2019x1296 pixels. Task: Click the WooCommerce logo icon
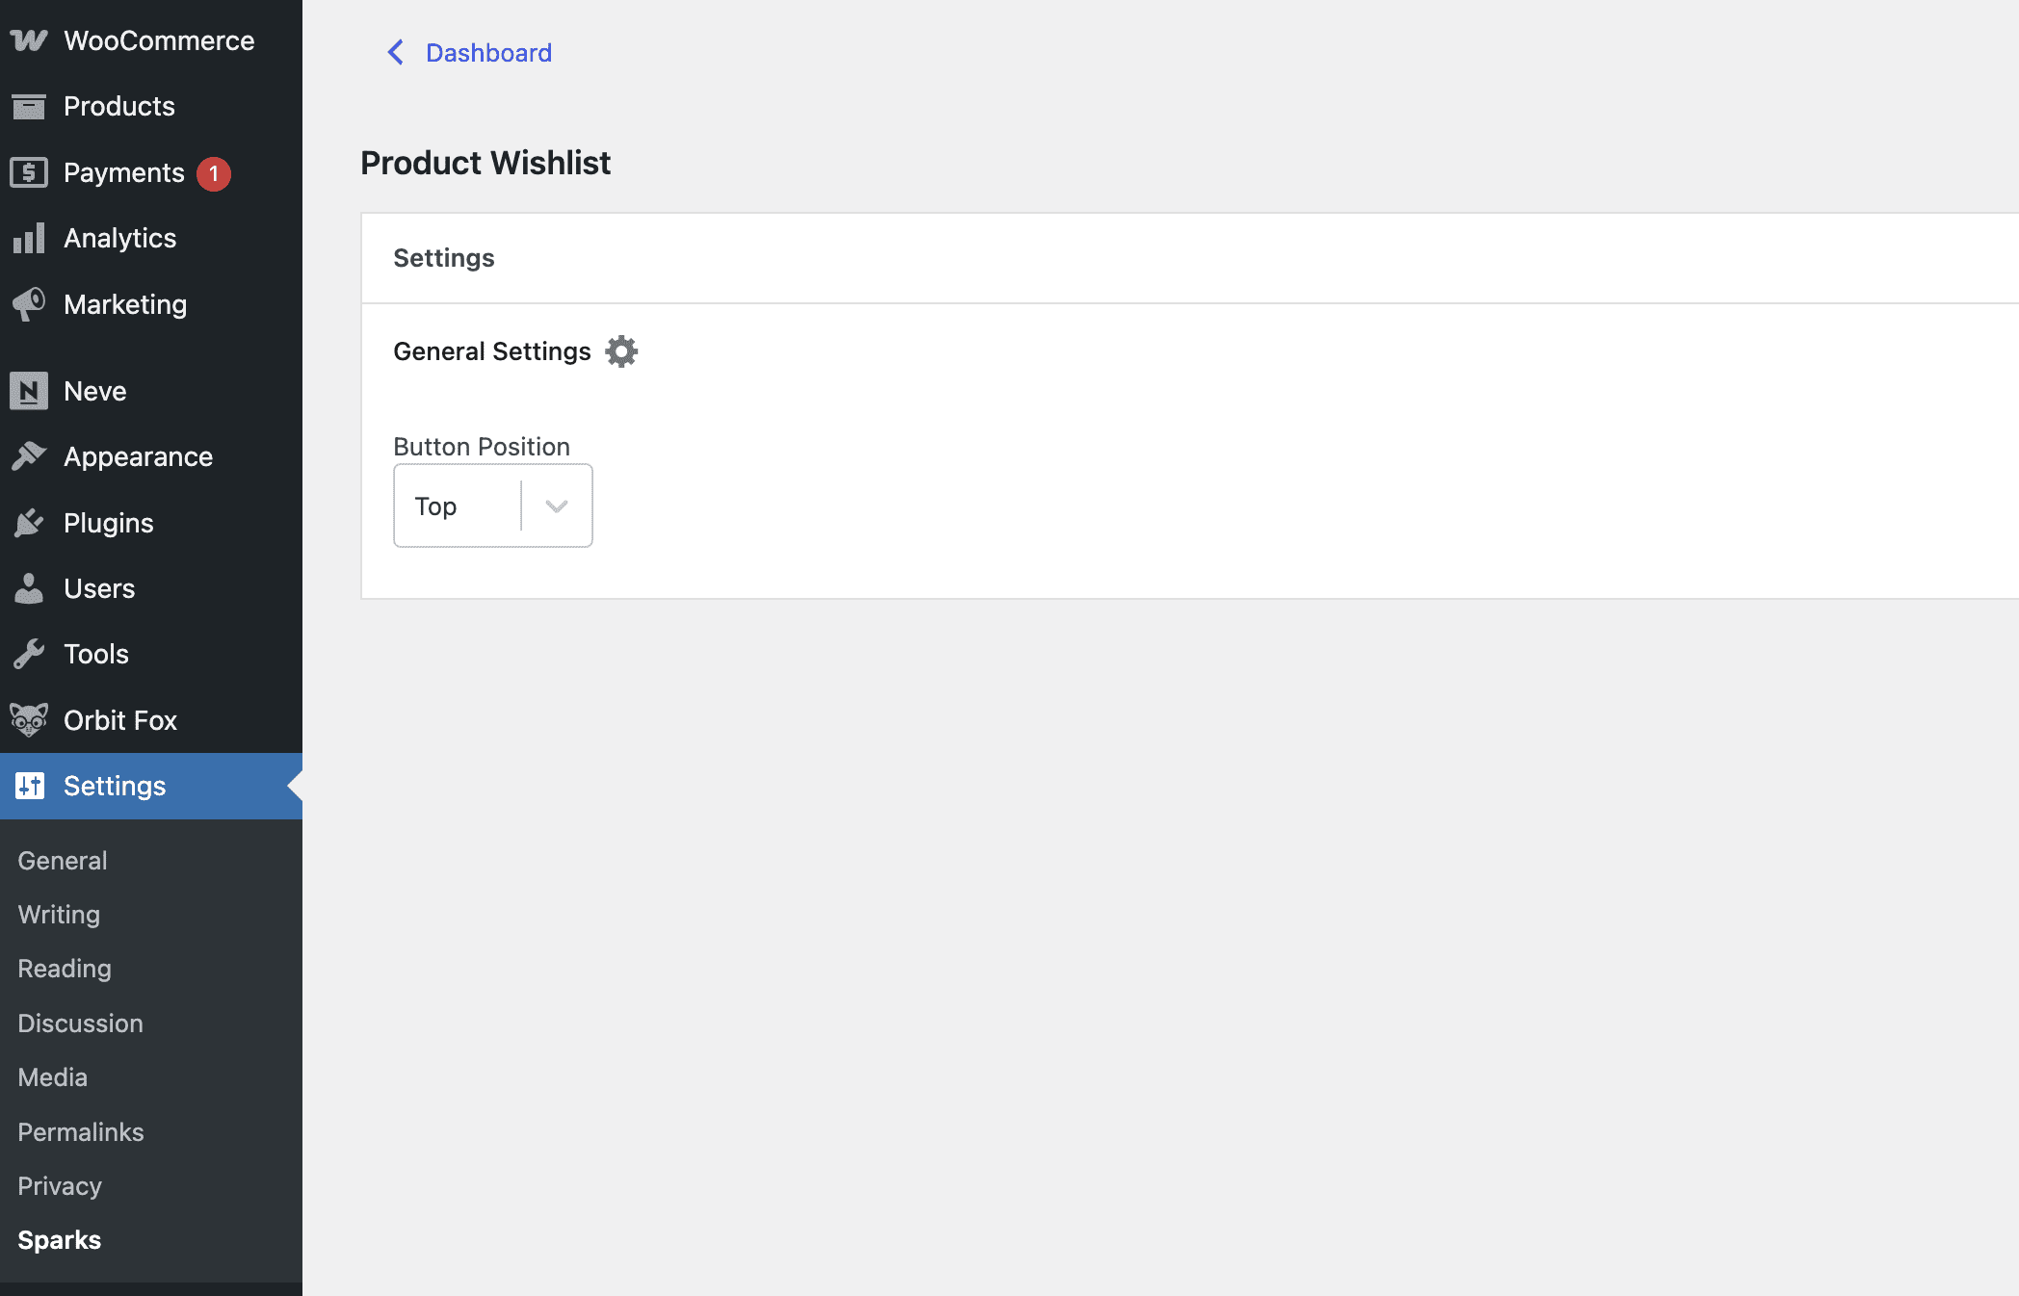[29, 40]
